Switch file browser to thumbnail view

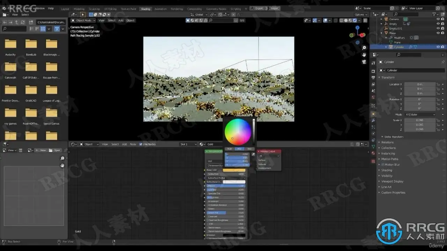43,29
